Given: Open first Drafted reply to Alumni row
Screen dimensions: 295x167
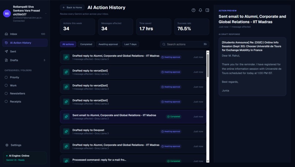Looking at the screenshot, I should coord(133,57).
